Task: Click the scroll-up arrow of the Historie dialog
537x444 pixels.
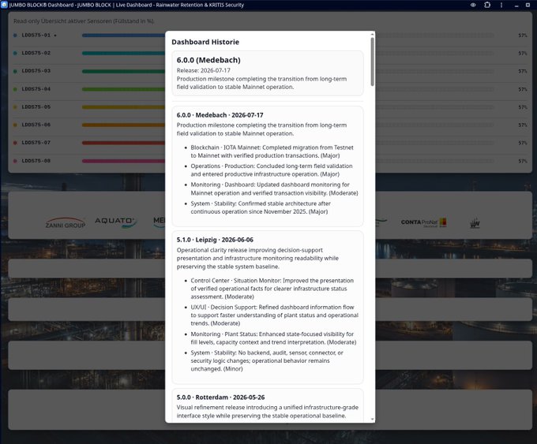Action: [372, 35]
